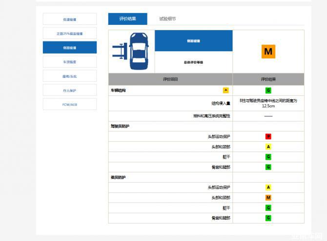Viewport: 327px width, 241px height.
Task: Select 正面25%偏置碰撞 in the sidebar
Action: tap(70, 34)
